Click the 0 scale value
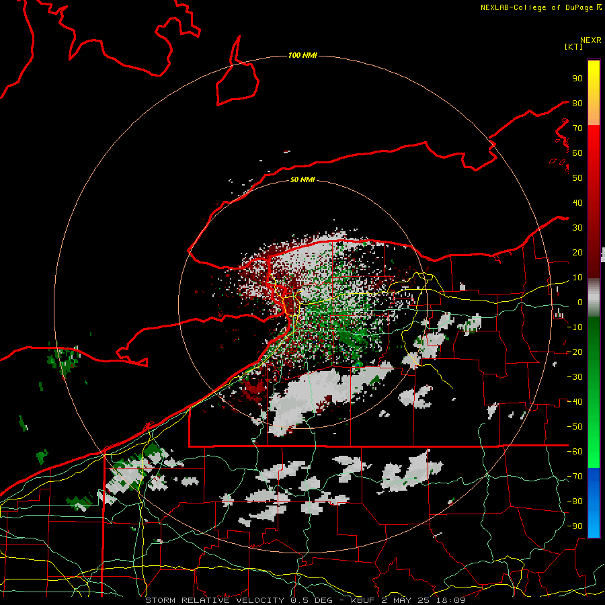605x605 pixels. [580, 302]
